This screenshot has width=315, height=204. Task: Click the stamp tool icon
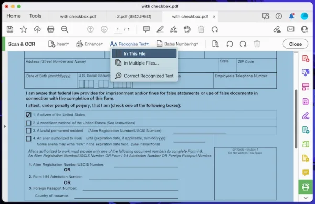[187, 29]
